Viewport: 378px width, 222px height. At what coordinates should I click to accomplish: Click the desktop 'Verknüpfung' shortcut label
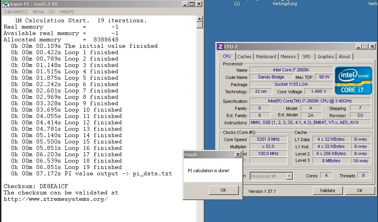tap(284, 4)
